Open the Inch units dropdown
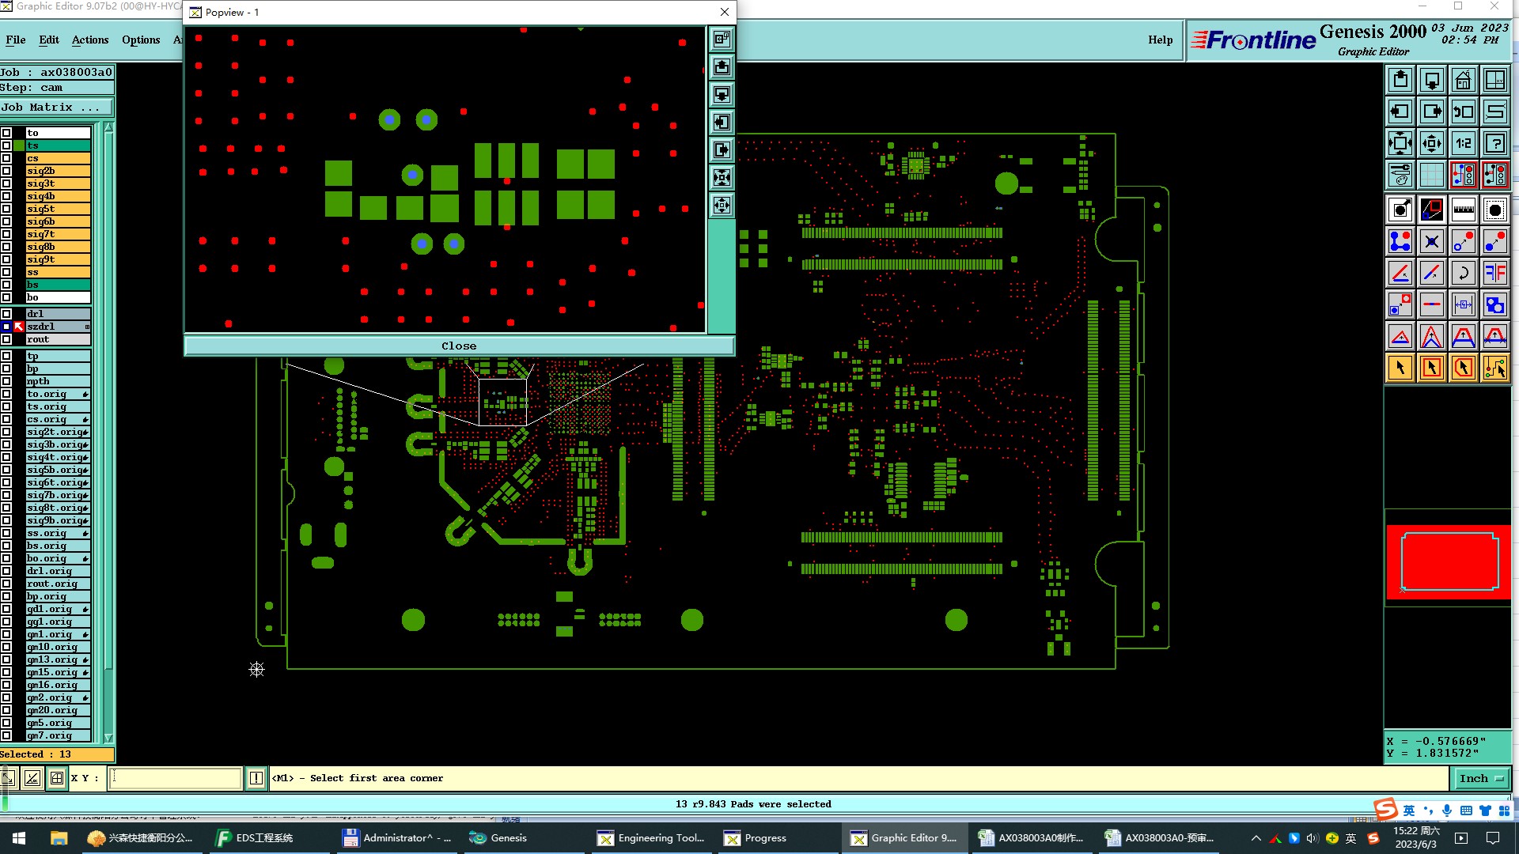This screenshot has height=854, width=1519. pos(1480,778)
